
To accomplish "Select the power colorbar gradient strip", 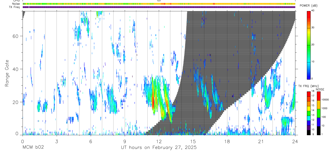I will click(309, 45).
